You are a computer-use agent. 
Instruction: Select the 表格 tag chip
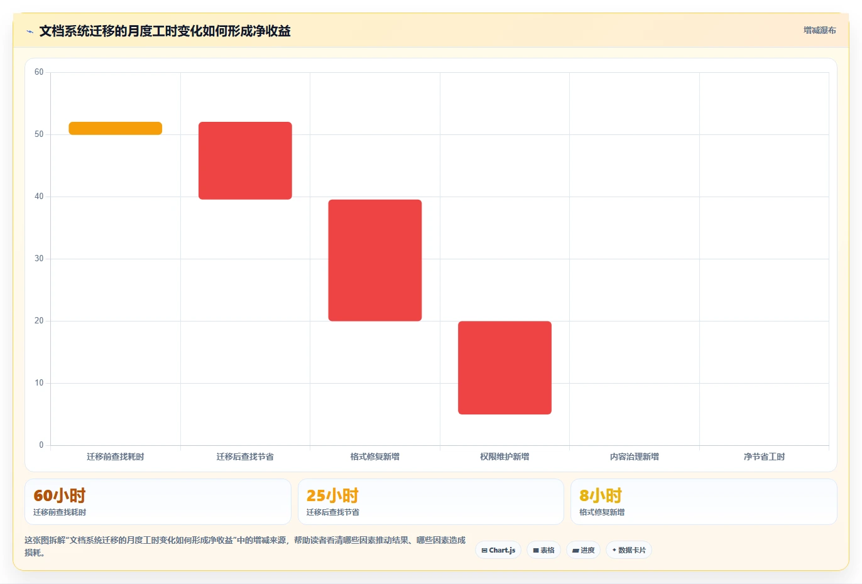pyautogui.click(x=543, y=550)
